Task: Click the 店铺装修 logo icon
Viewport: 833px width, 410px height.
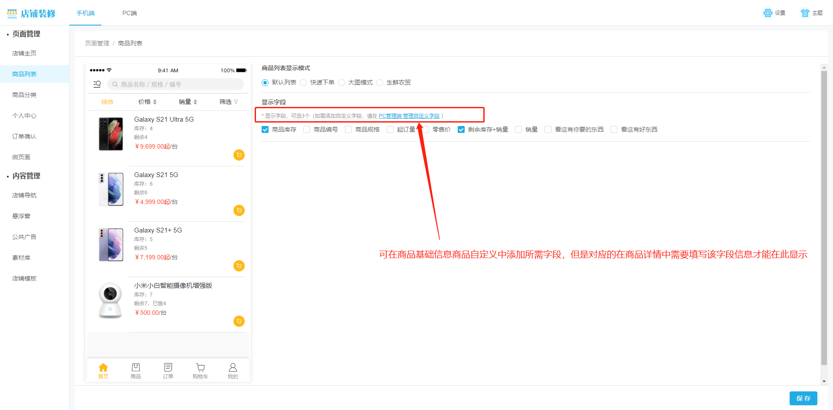Action: (x=12, y=13)
